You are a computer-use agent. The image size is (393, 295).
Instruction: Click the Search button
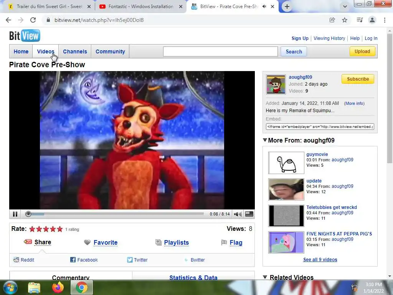click(x=294, y=51)
